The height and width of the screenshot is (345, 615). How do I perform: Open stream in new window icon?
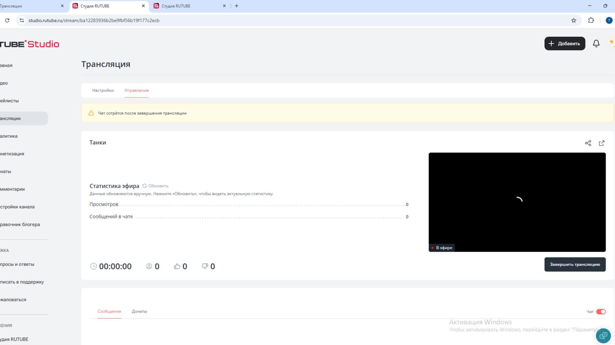point(602,143)
